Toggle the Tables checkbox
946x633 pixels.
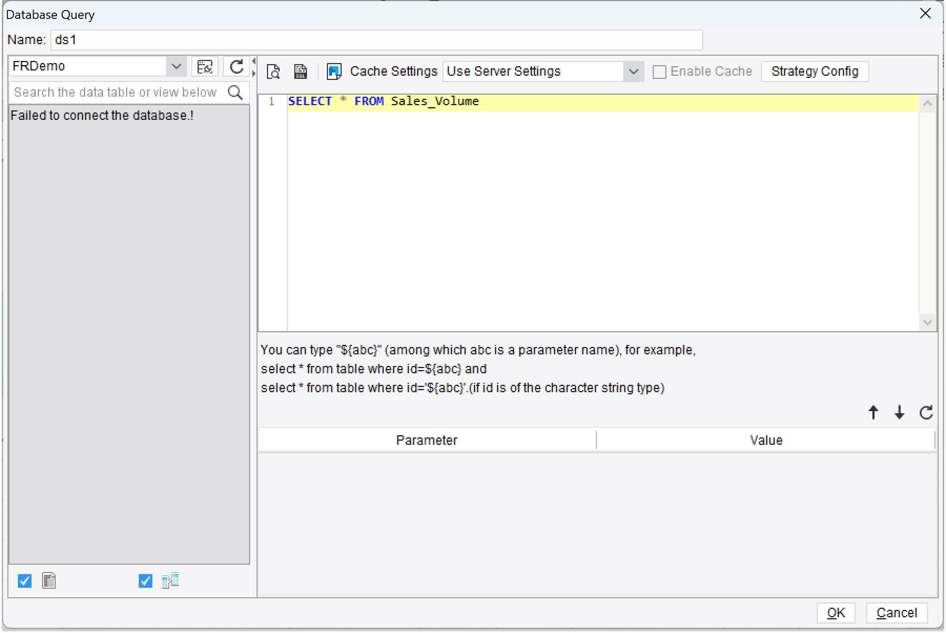25,581
